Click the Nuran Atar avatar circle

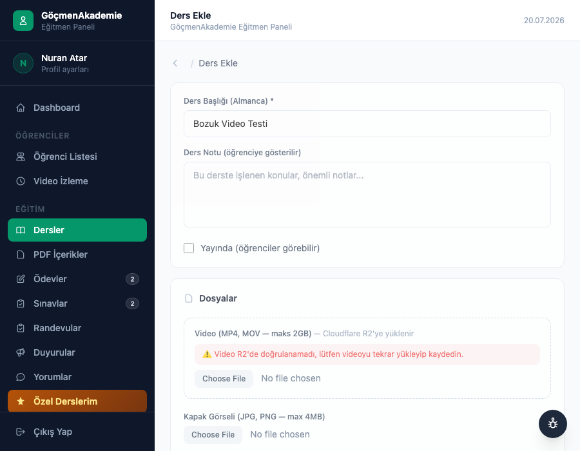(x=23, y=63)
